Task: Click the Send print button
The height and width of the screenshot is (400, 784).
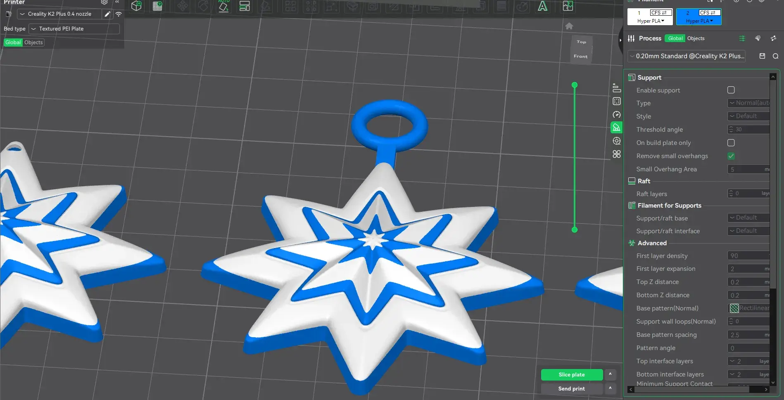Action: coord(572,388)
